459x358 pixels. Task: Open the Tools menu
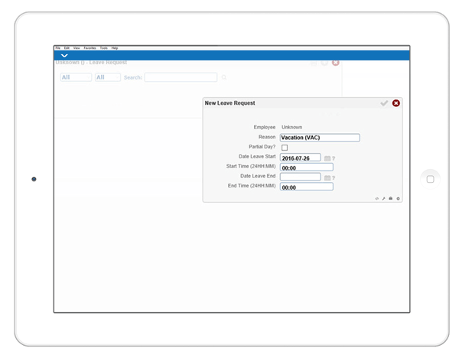click(103, 47)
